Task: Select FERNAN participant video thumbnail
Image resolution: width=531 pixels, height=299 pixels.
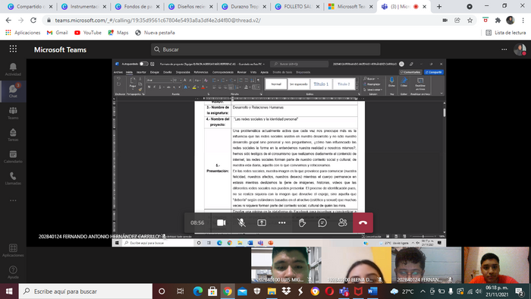Action: [x=426, y=265]
